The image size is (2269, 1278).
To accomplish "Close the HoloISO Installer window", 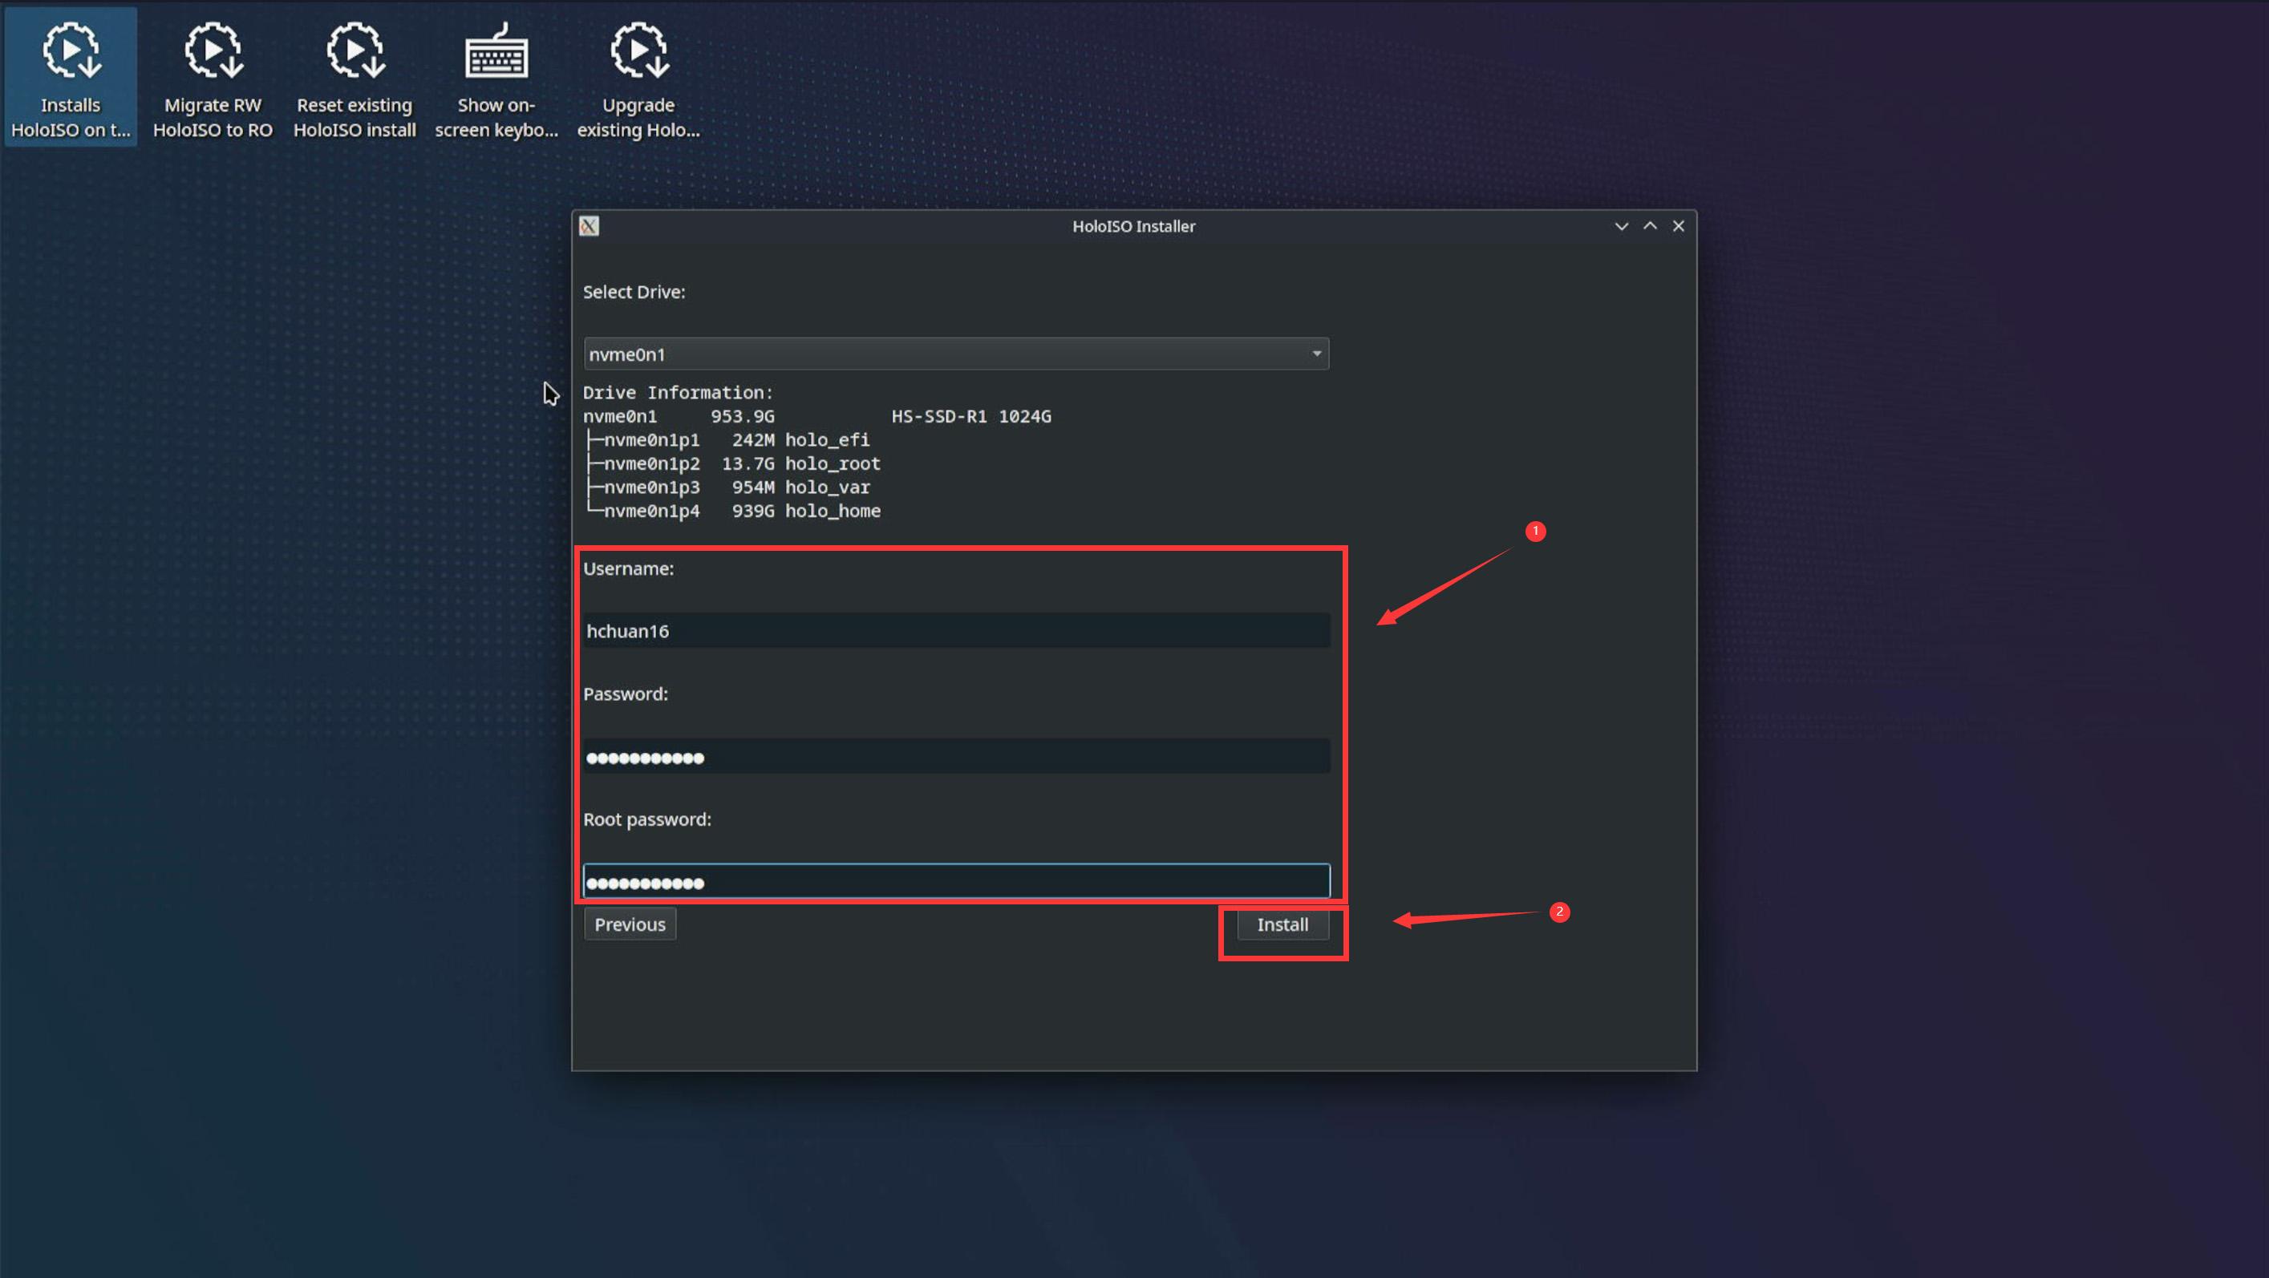I will pos(1679,226).
